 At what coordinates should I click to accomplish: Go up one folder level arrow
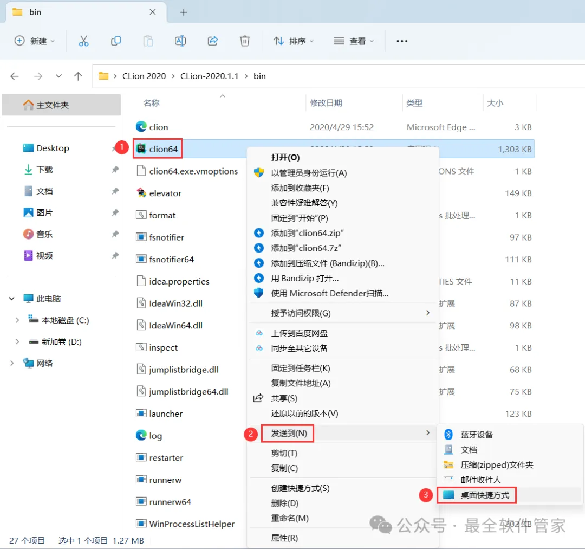pyautogui.click(x=78, y=76)
